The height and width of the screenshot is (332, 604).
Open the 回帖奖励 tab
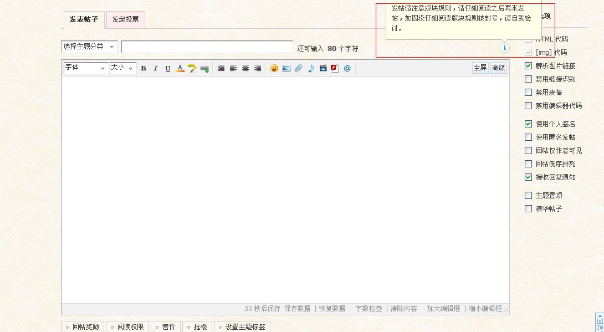pyautogui.click(x=83, y=326)
